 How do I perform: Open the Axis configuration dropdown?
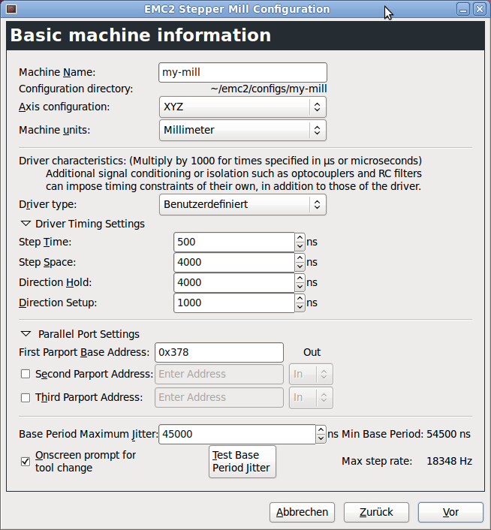(x=242, y=107)
